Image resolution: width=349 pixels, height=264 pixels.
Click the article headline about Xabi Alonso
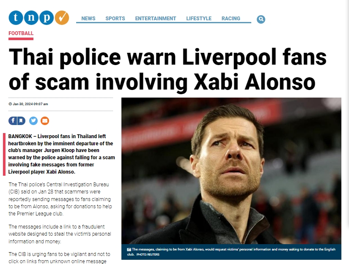pyautogui.click(x=168, y=69)
